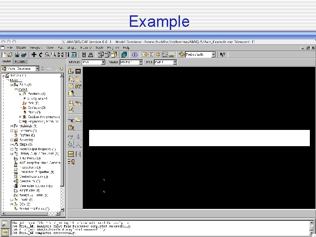Click the Print icon in toolbar
Image resolution: width=316 pixels, height=237 pixels.
[x=24, y=54]
